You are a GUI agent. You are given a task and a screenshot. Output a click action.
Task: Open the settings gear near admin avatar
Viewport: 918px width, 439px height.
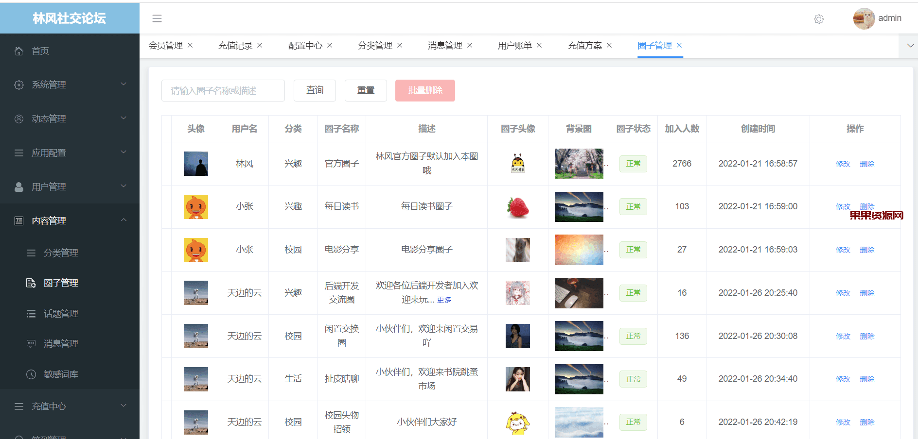pyautogui.click(x=818, y=19)
